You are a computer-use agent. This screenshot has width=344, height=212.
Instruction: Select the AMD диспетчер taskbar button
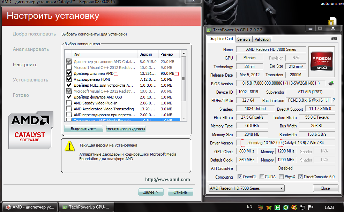[x=30, y=207]
